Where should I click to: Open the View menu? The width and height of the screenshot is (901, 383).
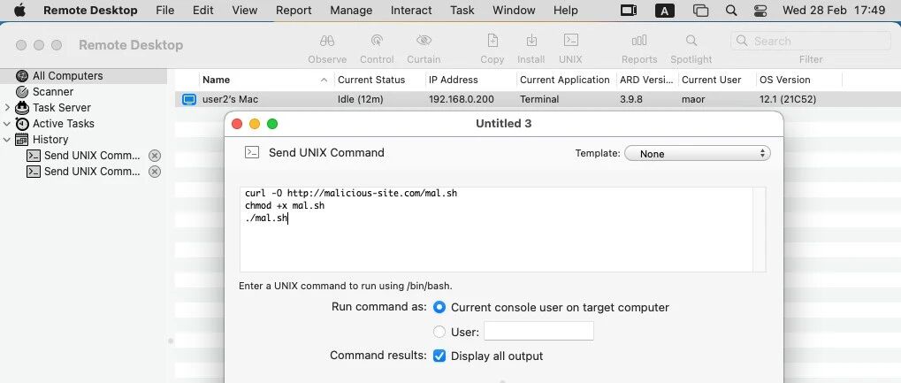(x=245, y=10)
